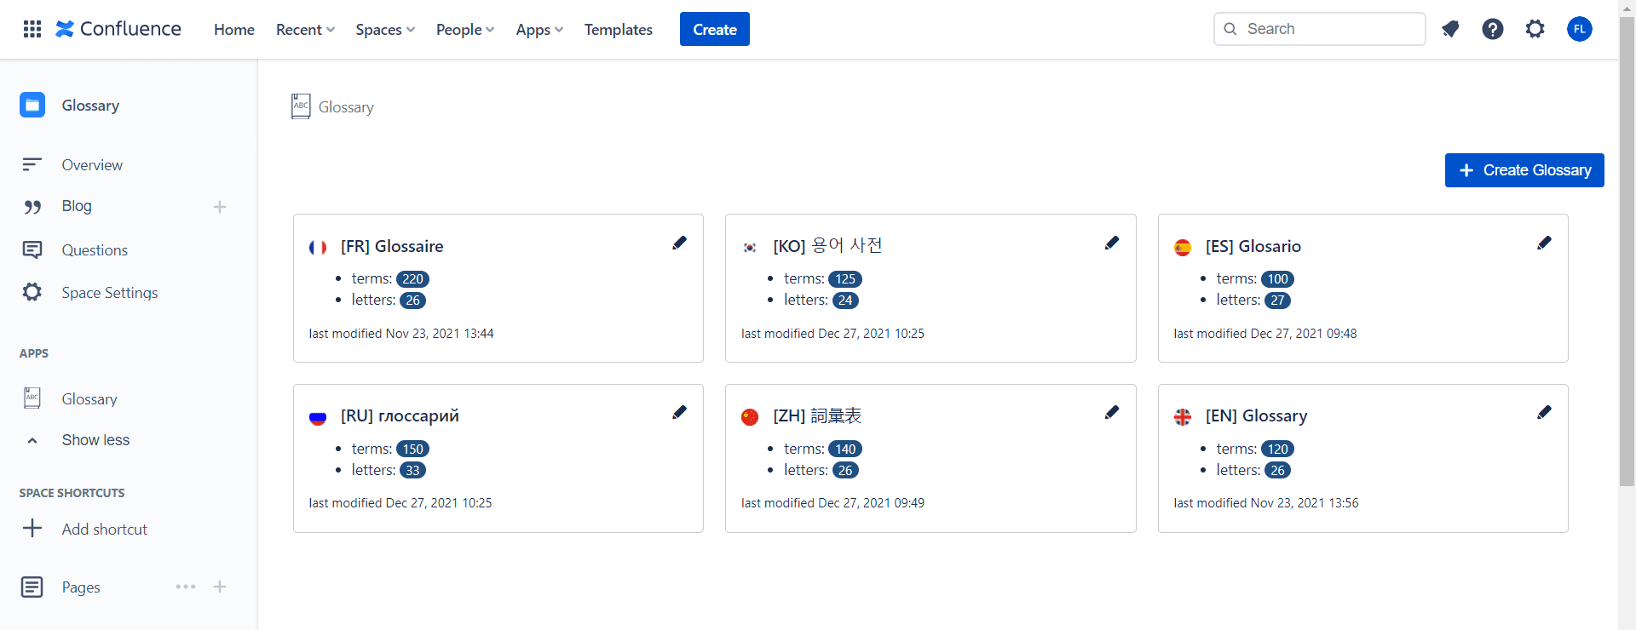This screenshot has width=1636, height=630.
Task: Edit the [RU] глоссарий glossary
Action: click(x=679, y=412)
